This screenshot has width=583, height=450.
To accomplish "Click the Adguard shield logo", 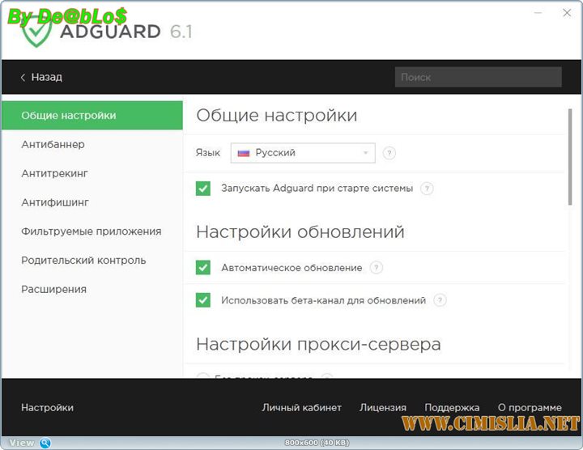I will coord(36,32).
